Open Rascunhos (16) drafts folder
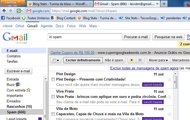Screen dimensions: 190x120 [x=19, y=106]
